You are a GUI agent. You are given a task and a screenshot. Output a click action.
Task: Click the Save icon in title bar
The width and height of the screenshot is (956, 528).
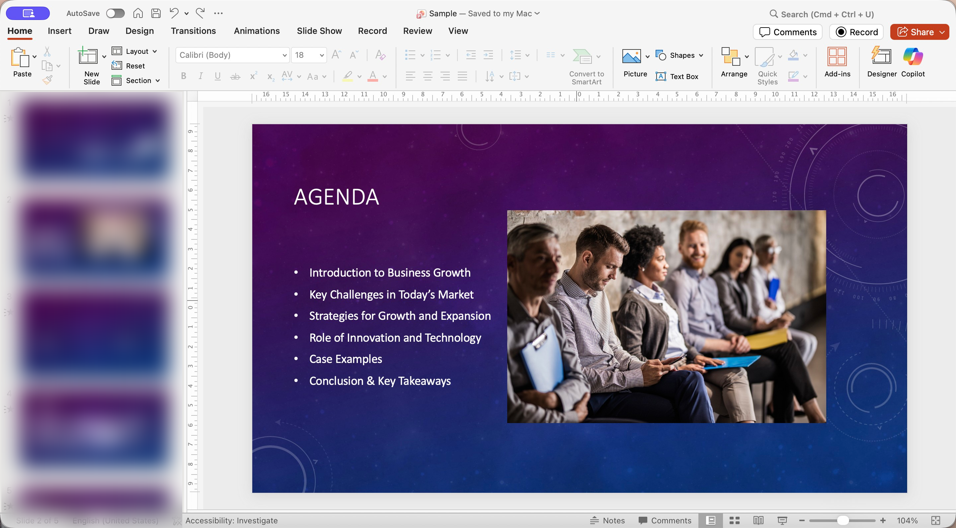156,13
